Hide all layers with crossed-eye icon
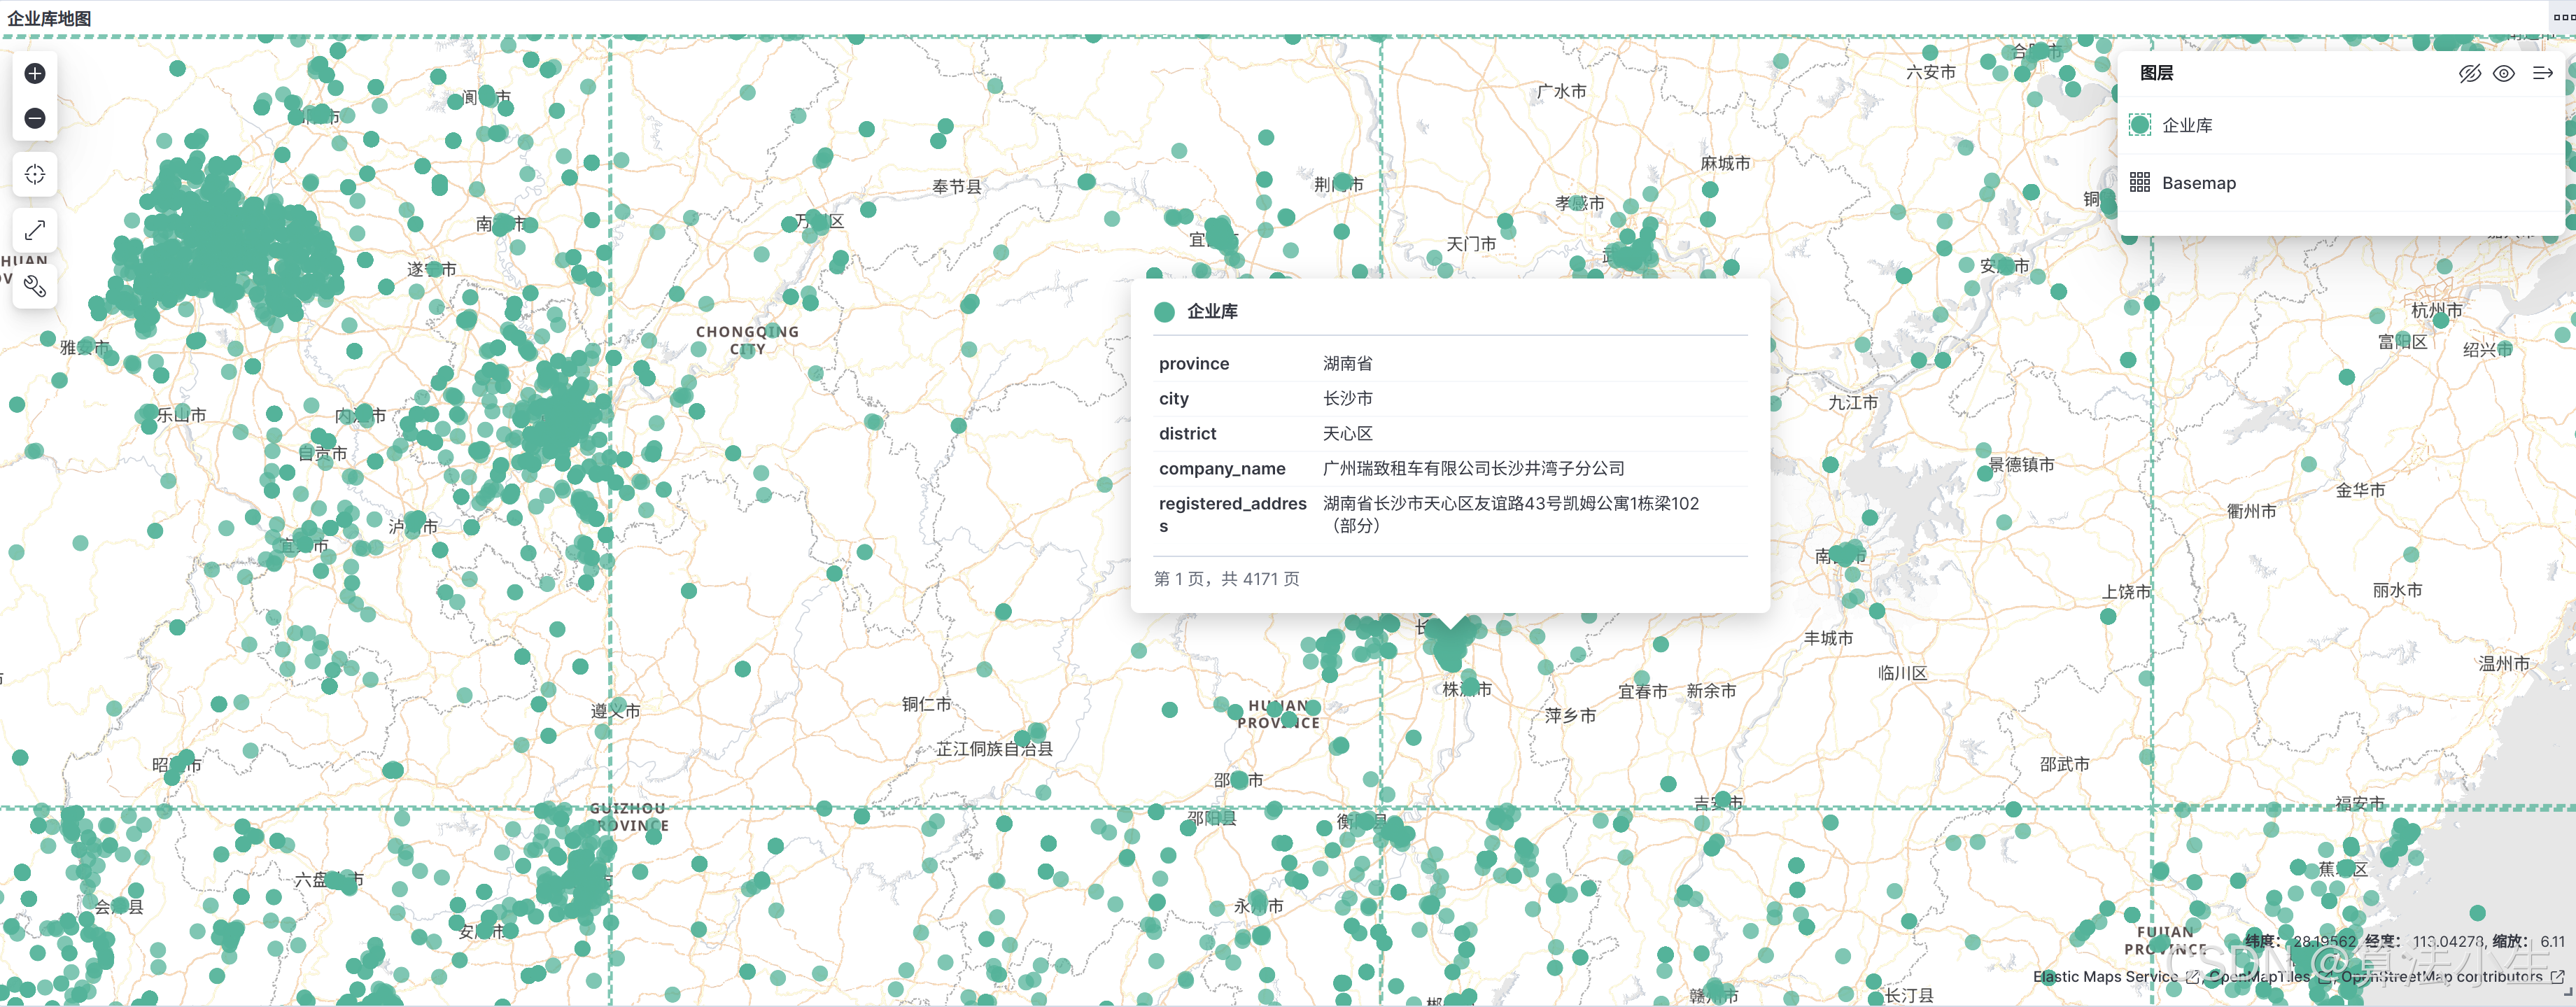The height and width of the screenshot is (1007, 2576). [2469, 74]
